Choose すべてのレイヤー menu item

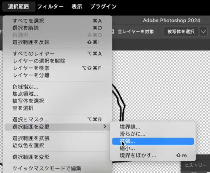click(x=58, y=54)
